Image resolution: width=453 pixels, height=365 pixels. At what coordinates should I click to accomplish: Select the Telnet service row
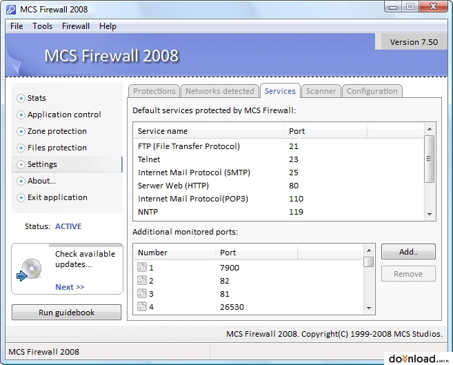tap(279, 159)
